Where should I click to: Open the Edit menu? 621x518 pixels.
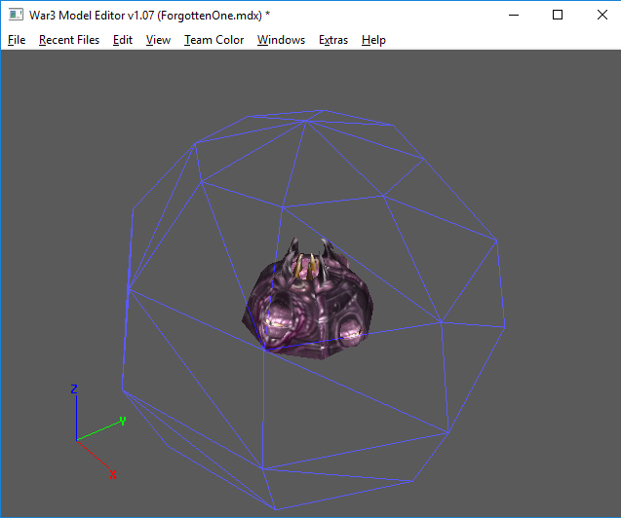[123, 40]
